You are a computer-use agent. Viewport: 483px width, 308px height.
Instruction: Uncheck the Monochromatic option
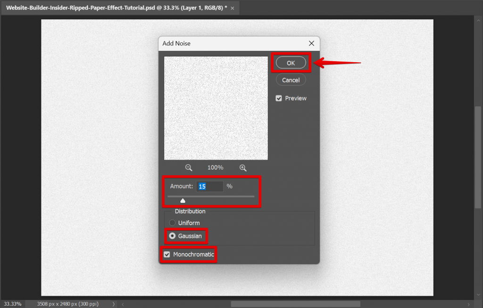coord(167,254)
